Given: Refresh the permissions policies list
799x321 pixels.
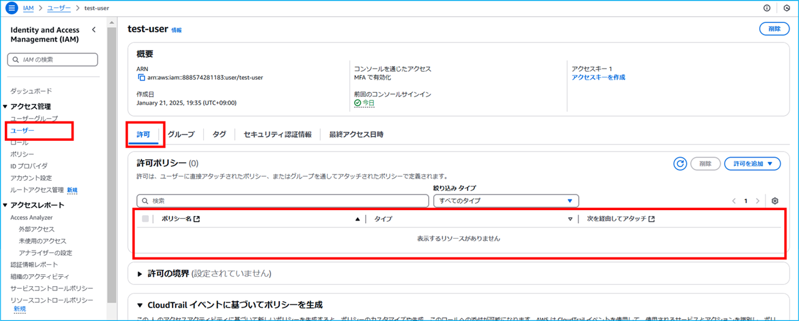Looking at the screenshot, I should click(680, 164).
